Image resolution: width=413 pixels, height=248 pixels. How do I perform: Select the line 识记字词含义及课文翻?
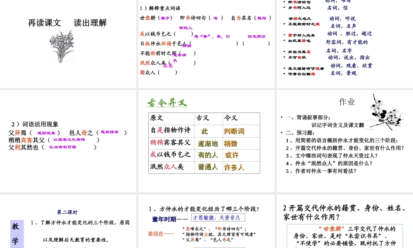tap(338, 125)
